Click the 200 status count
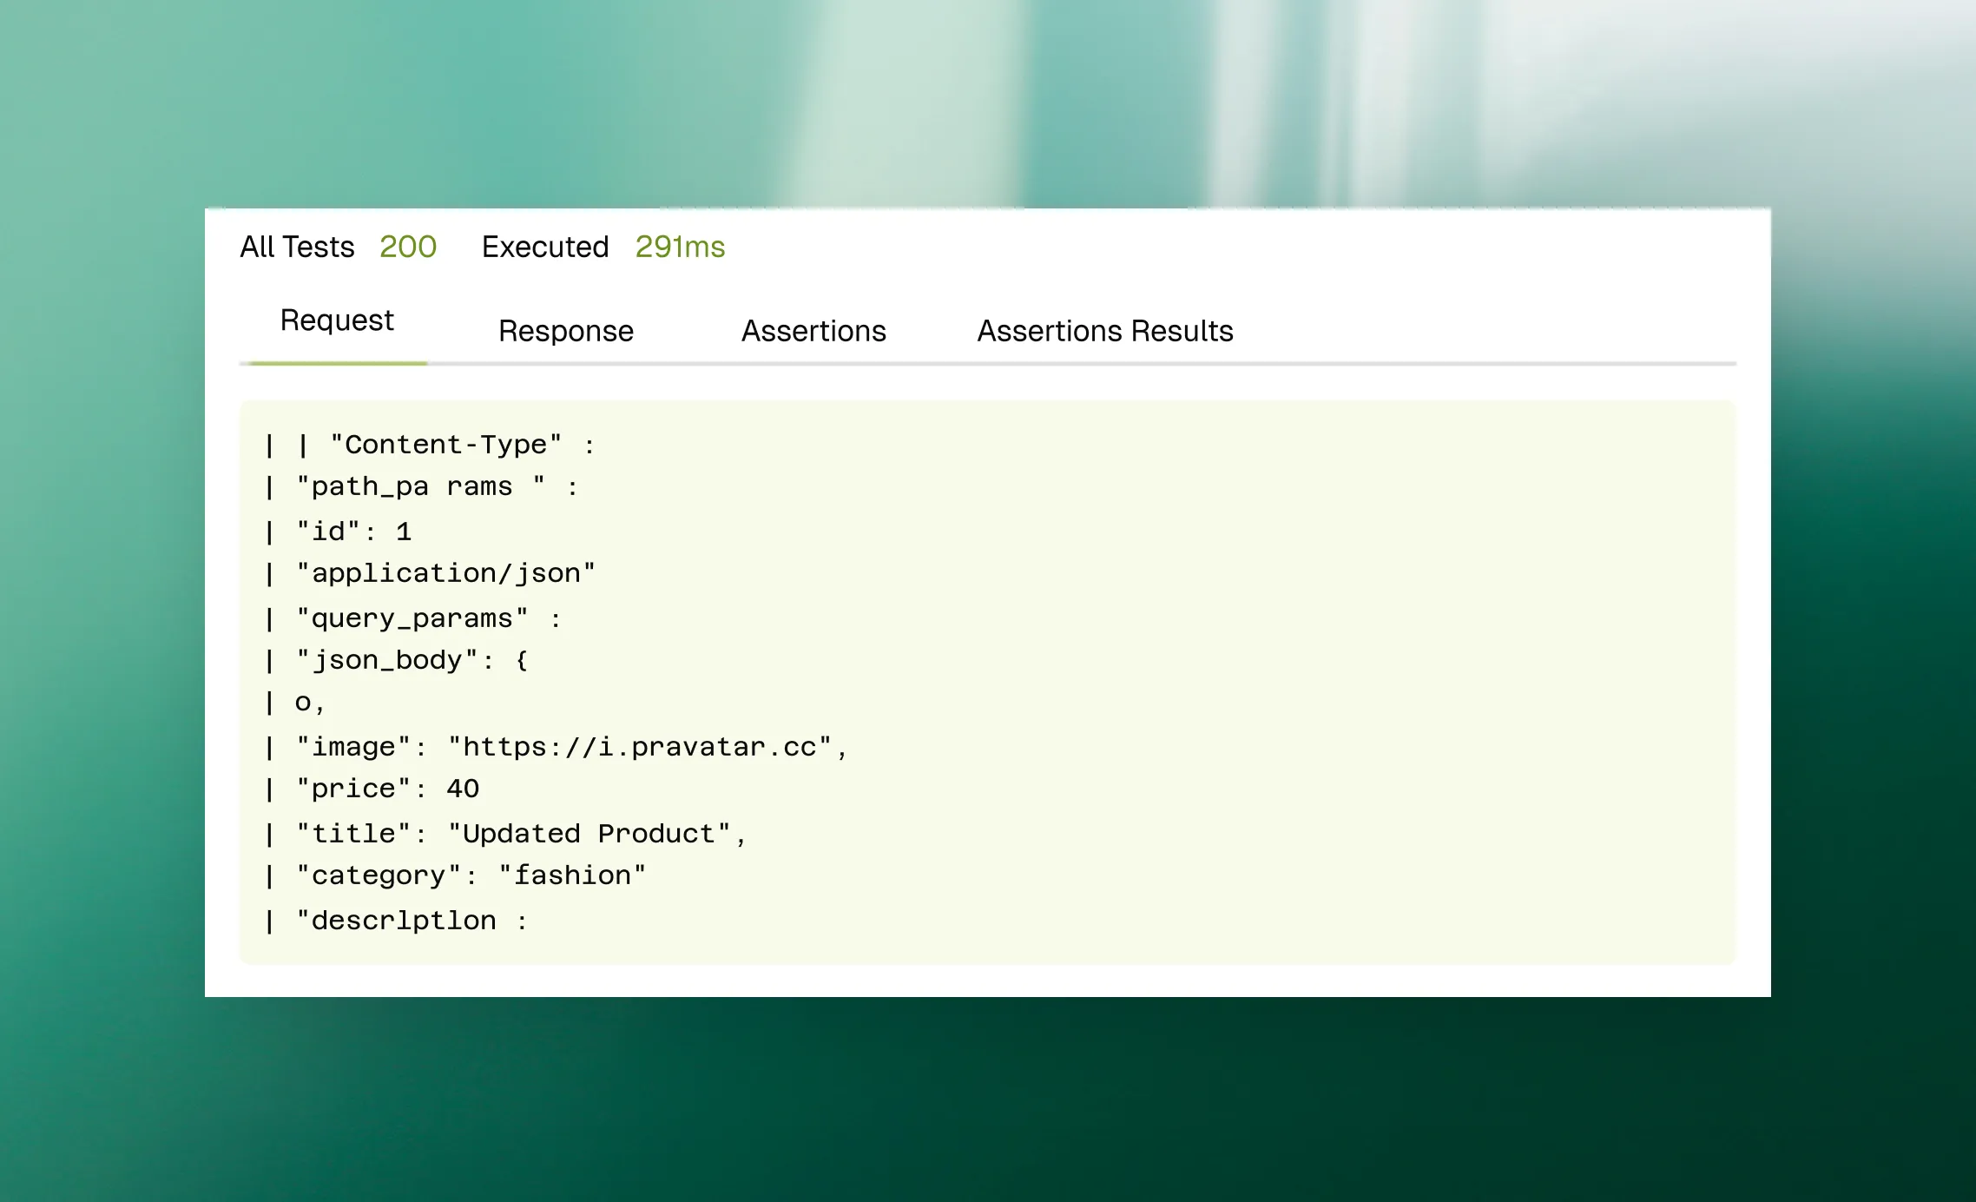 coord(407,248)
